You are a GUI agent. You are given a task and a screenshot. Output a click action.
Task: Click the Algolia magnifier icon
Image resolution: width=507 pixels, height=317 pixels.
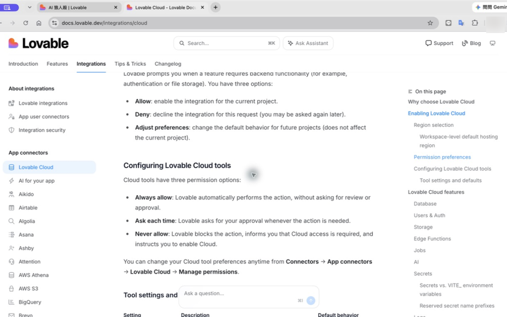click(x=11, y=221)
